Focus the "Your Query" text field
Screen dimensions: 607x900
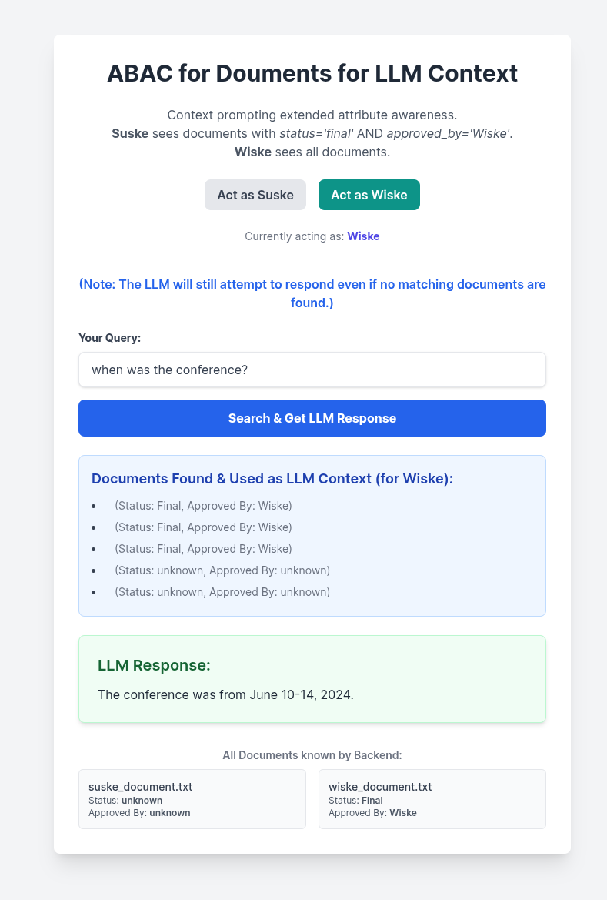click(x=312, y=370)
